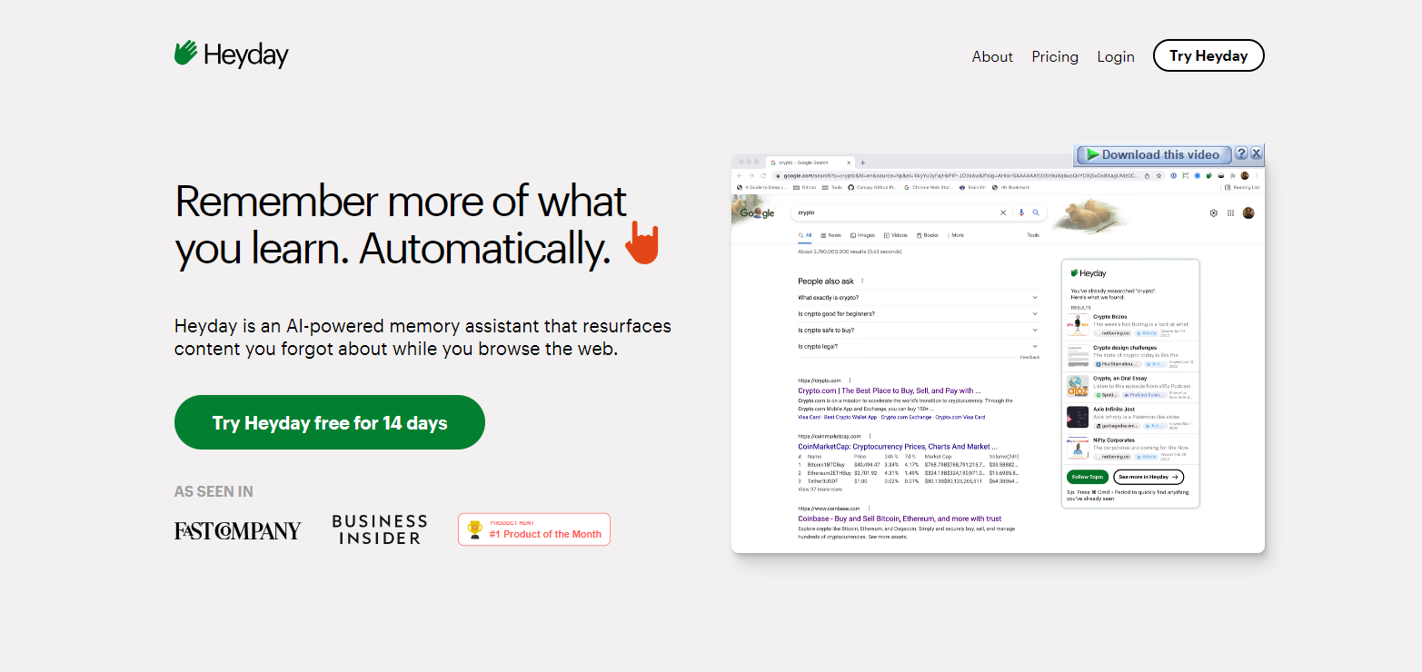Viewport: 1422px width, 672px height.
Task: Bookmark page with the star icon
Action: click(x=1158, y=175)
